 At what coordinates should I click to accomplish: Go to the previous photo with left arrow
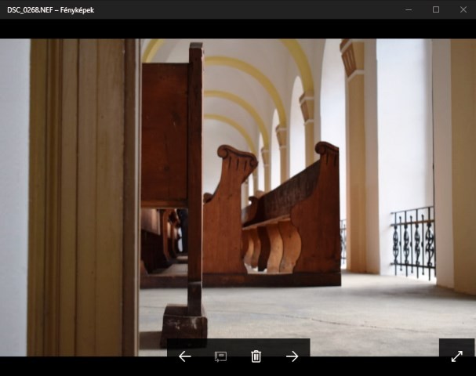tap(185, 356)
